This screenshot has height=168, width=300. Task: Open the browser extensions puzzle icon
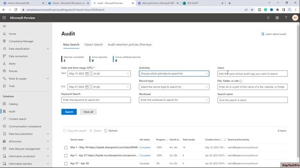tap(277, 10)
